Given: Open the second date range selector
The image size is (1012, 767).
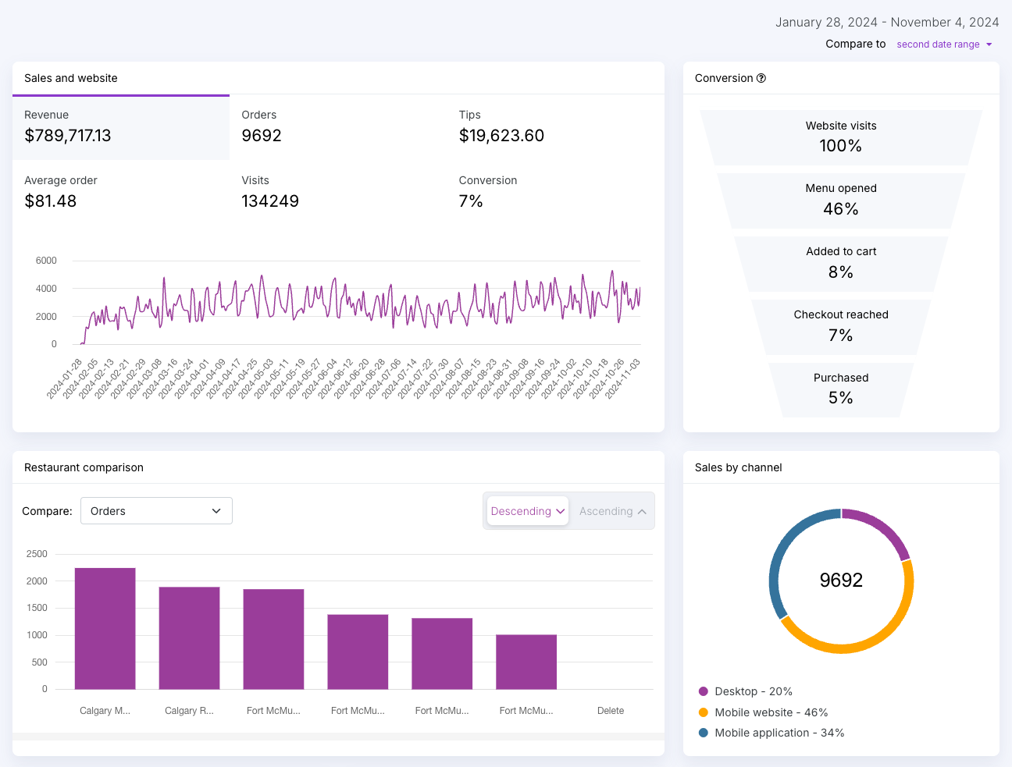Looking at the screenshot, I should pyautogui.click(x=945, y=44).
